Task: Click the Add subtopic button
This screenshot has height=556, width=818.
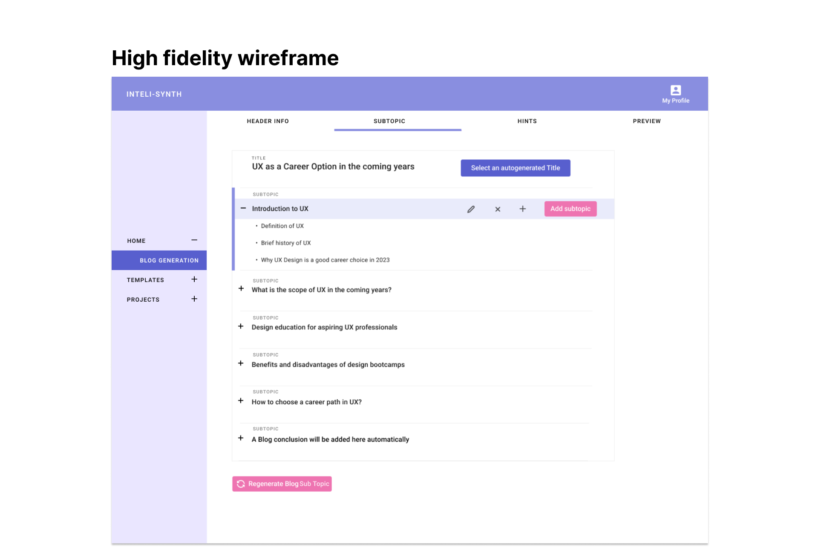Action: (x=570, y=209)
